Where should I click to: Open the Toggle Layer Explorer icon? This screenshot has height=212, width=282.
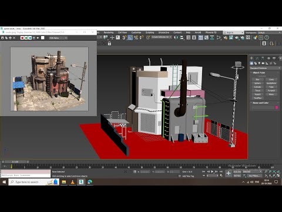pyautogui.click(x=194, y=37)
